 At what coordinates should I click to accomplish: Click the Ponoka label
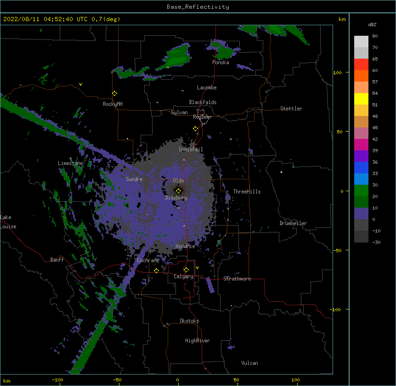tap(221, 62)
